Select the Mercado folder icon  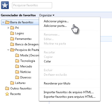17,66
